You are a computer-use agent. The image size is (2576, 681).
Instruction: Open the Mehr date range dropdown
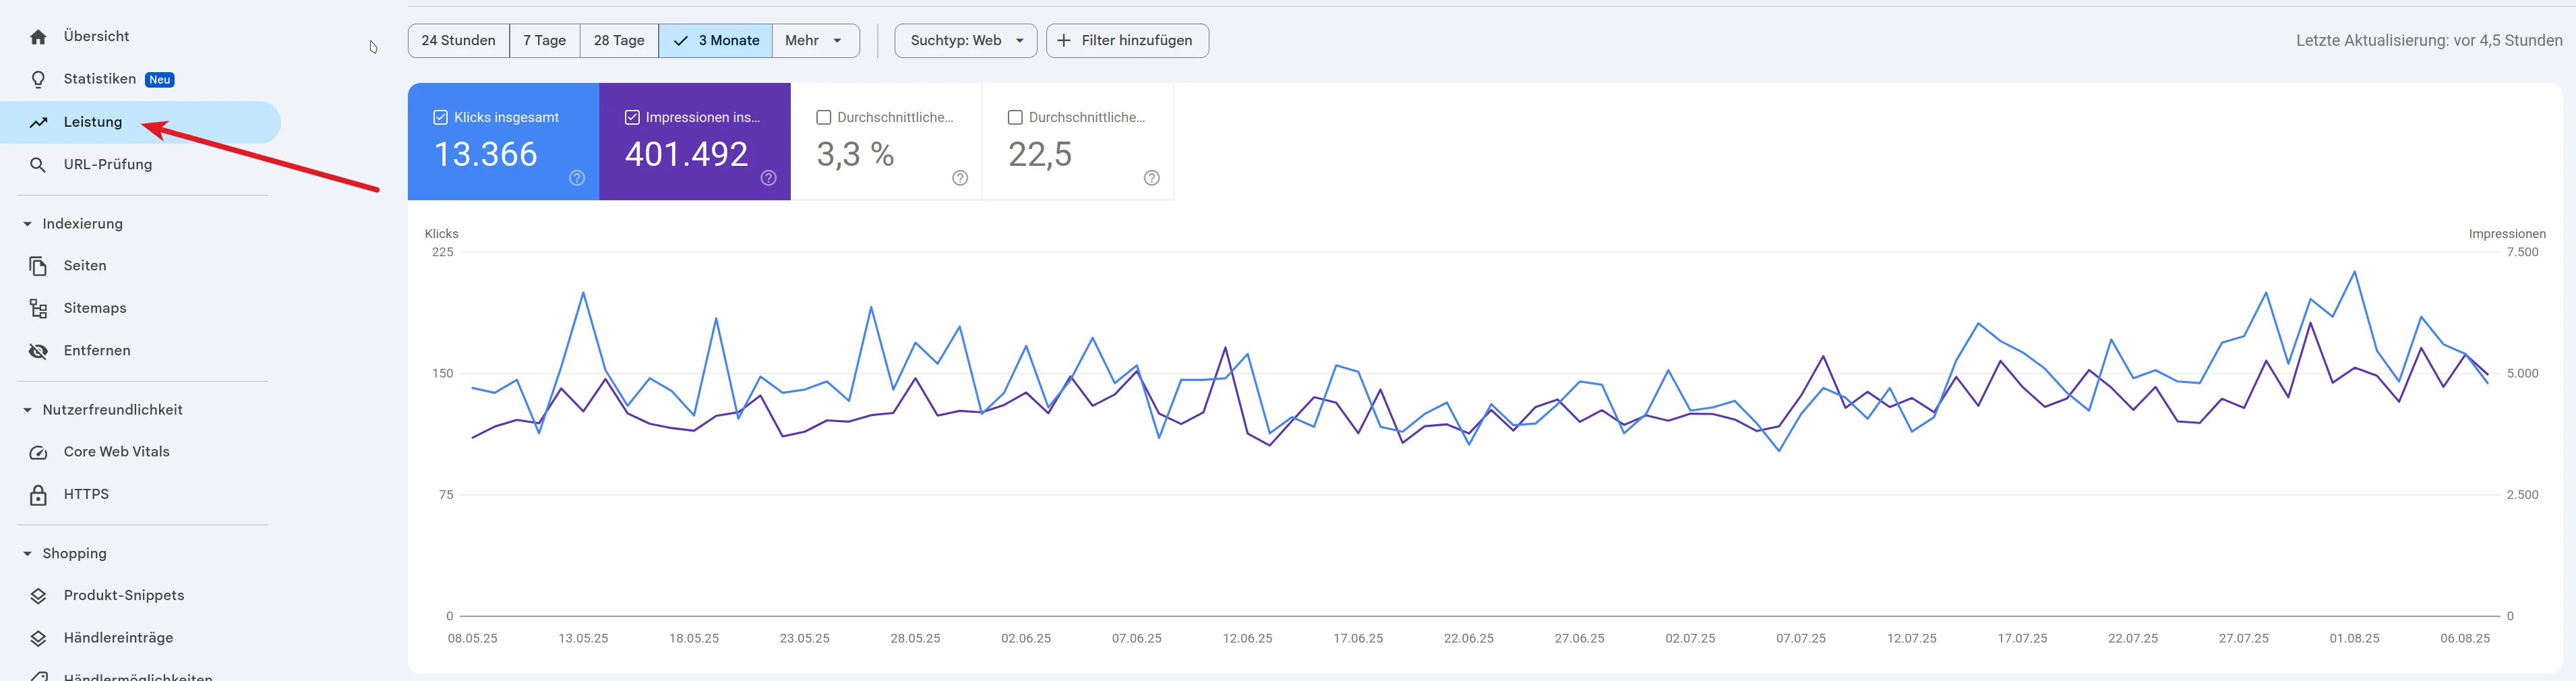tap(815, 41)
